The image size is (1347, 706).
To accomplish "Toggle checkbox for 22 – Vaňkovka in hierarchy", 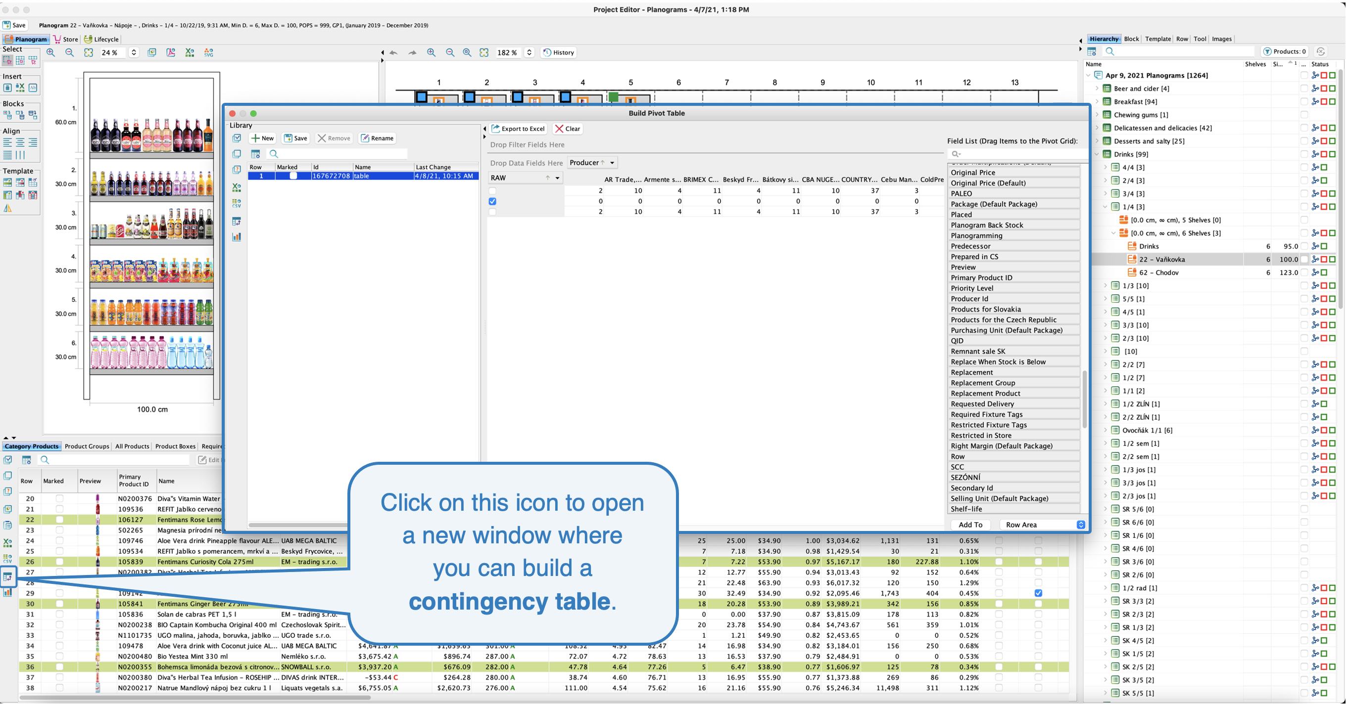I will (1303, 259).
